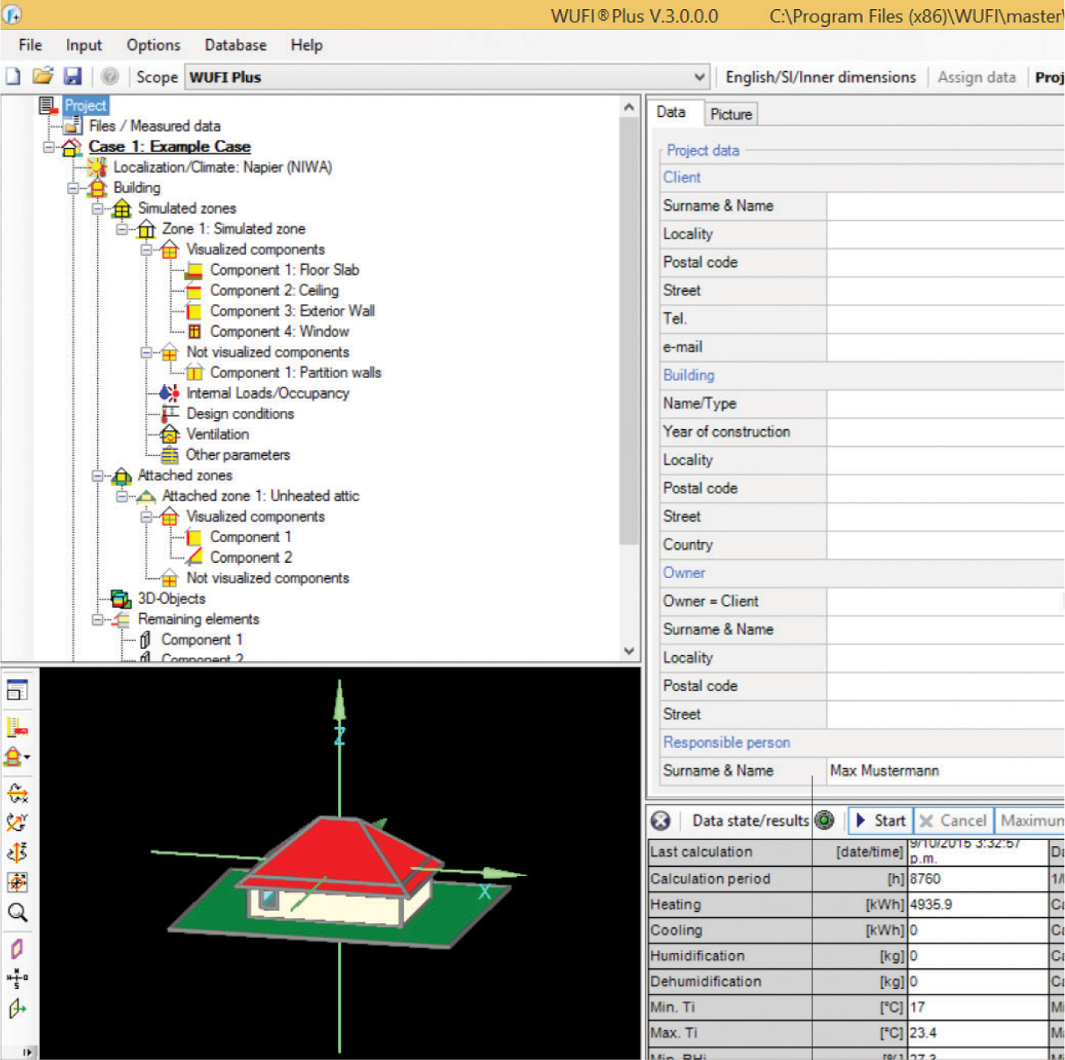Viewport: 1065px width, 1060px height.
Task: Click the window layout icon in the 3D toolbar
Action: [x=17, y=690]
